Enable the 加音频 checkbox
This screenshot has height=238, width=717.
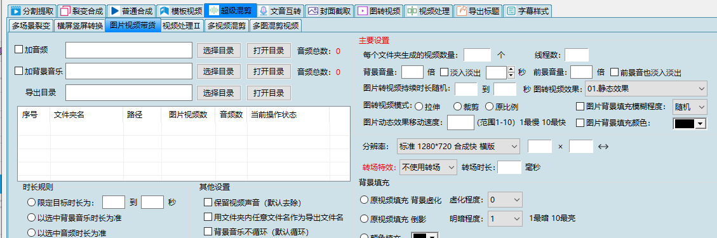point(19,50)
